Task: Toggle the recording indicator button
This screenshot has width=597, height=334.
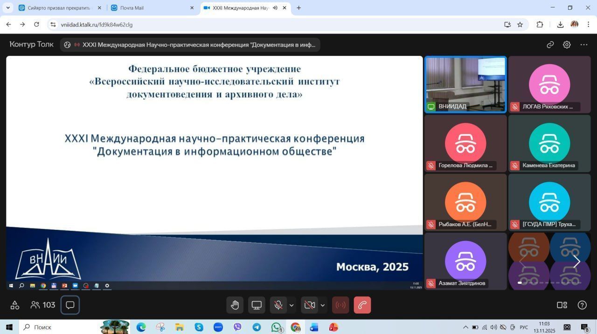Action: coord(340,305)
